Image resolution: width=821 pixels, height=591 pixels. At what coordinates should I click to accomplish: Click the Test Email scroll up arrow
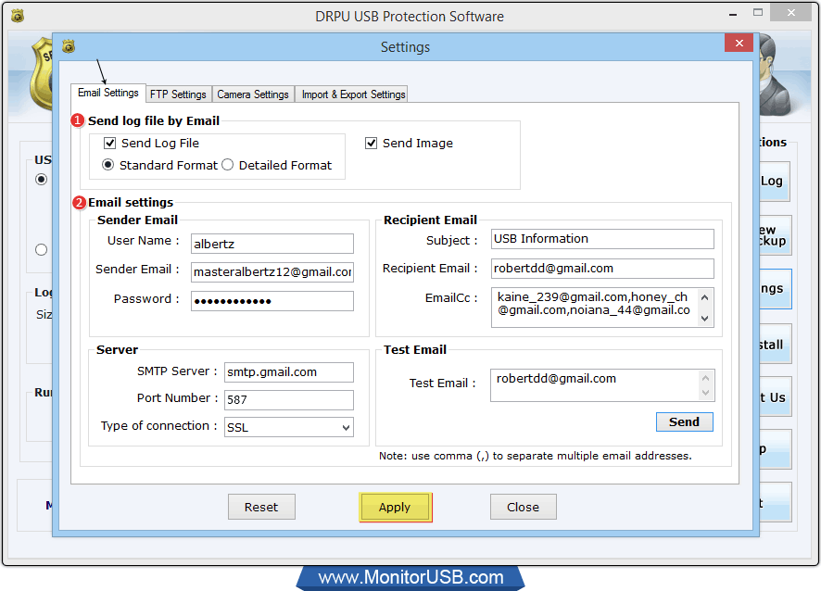point(705,378)
